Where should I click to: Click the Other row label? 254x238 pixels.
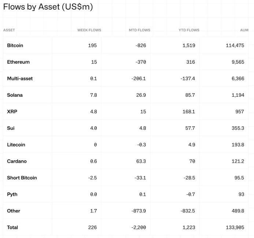pos(14,211)
